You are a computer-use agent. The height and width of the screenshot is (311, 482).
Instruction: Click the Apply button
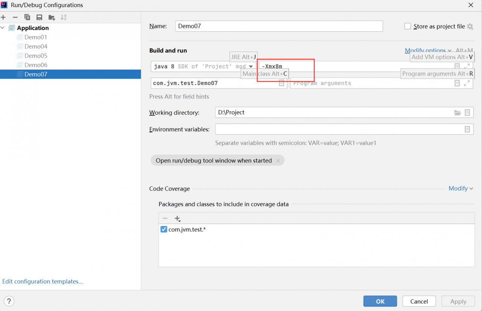[x=458, y=301]
